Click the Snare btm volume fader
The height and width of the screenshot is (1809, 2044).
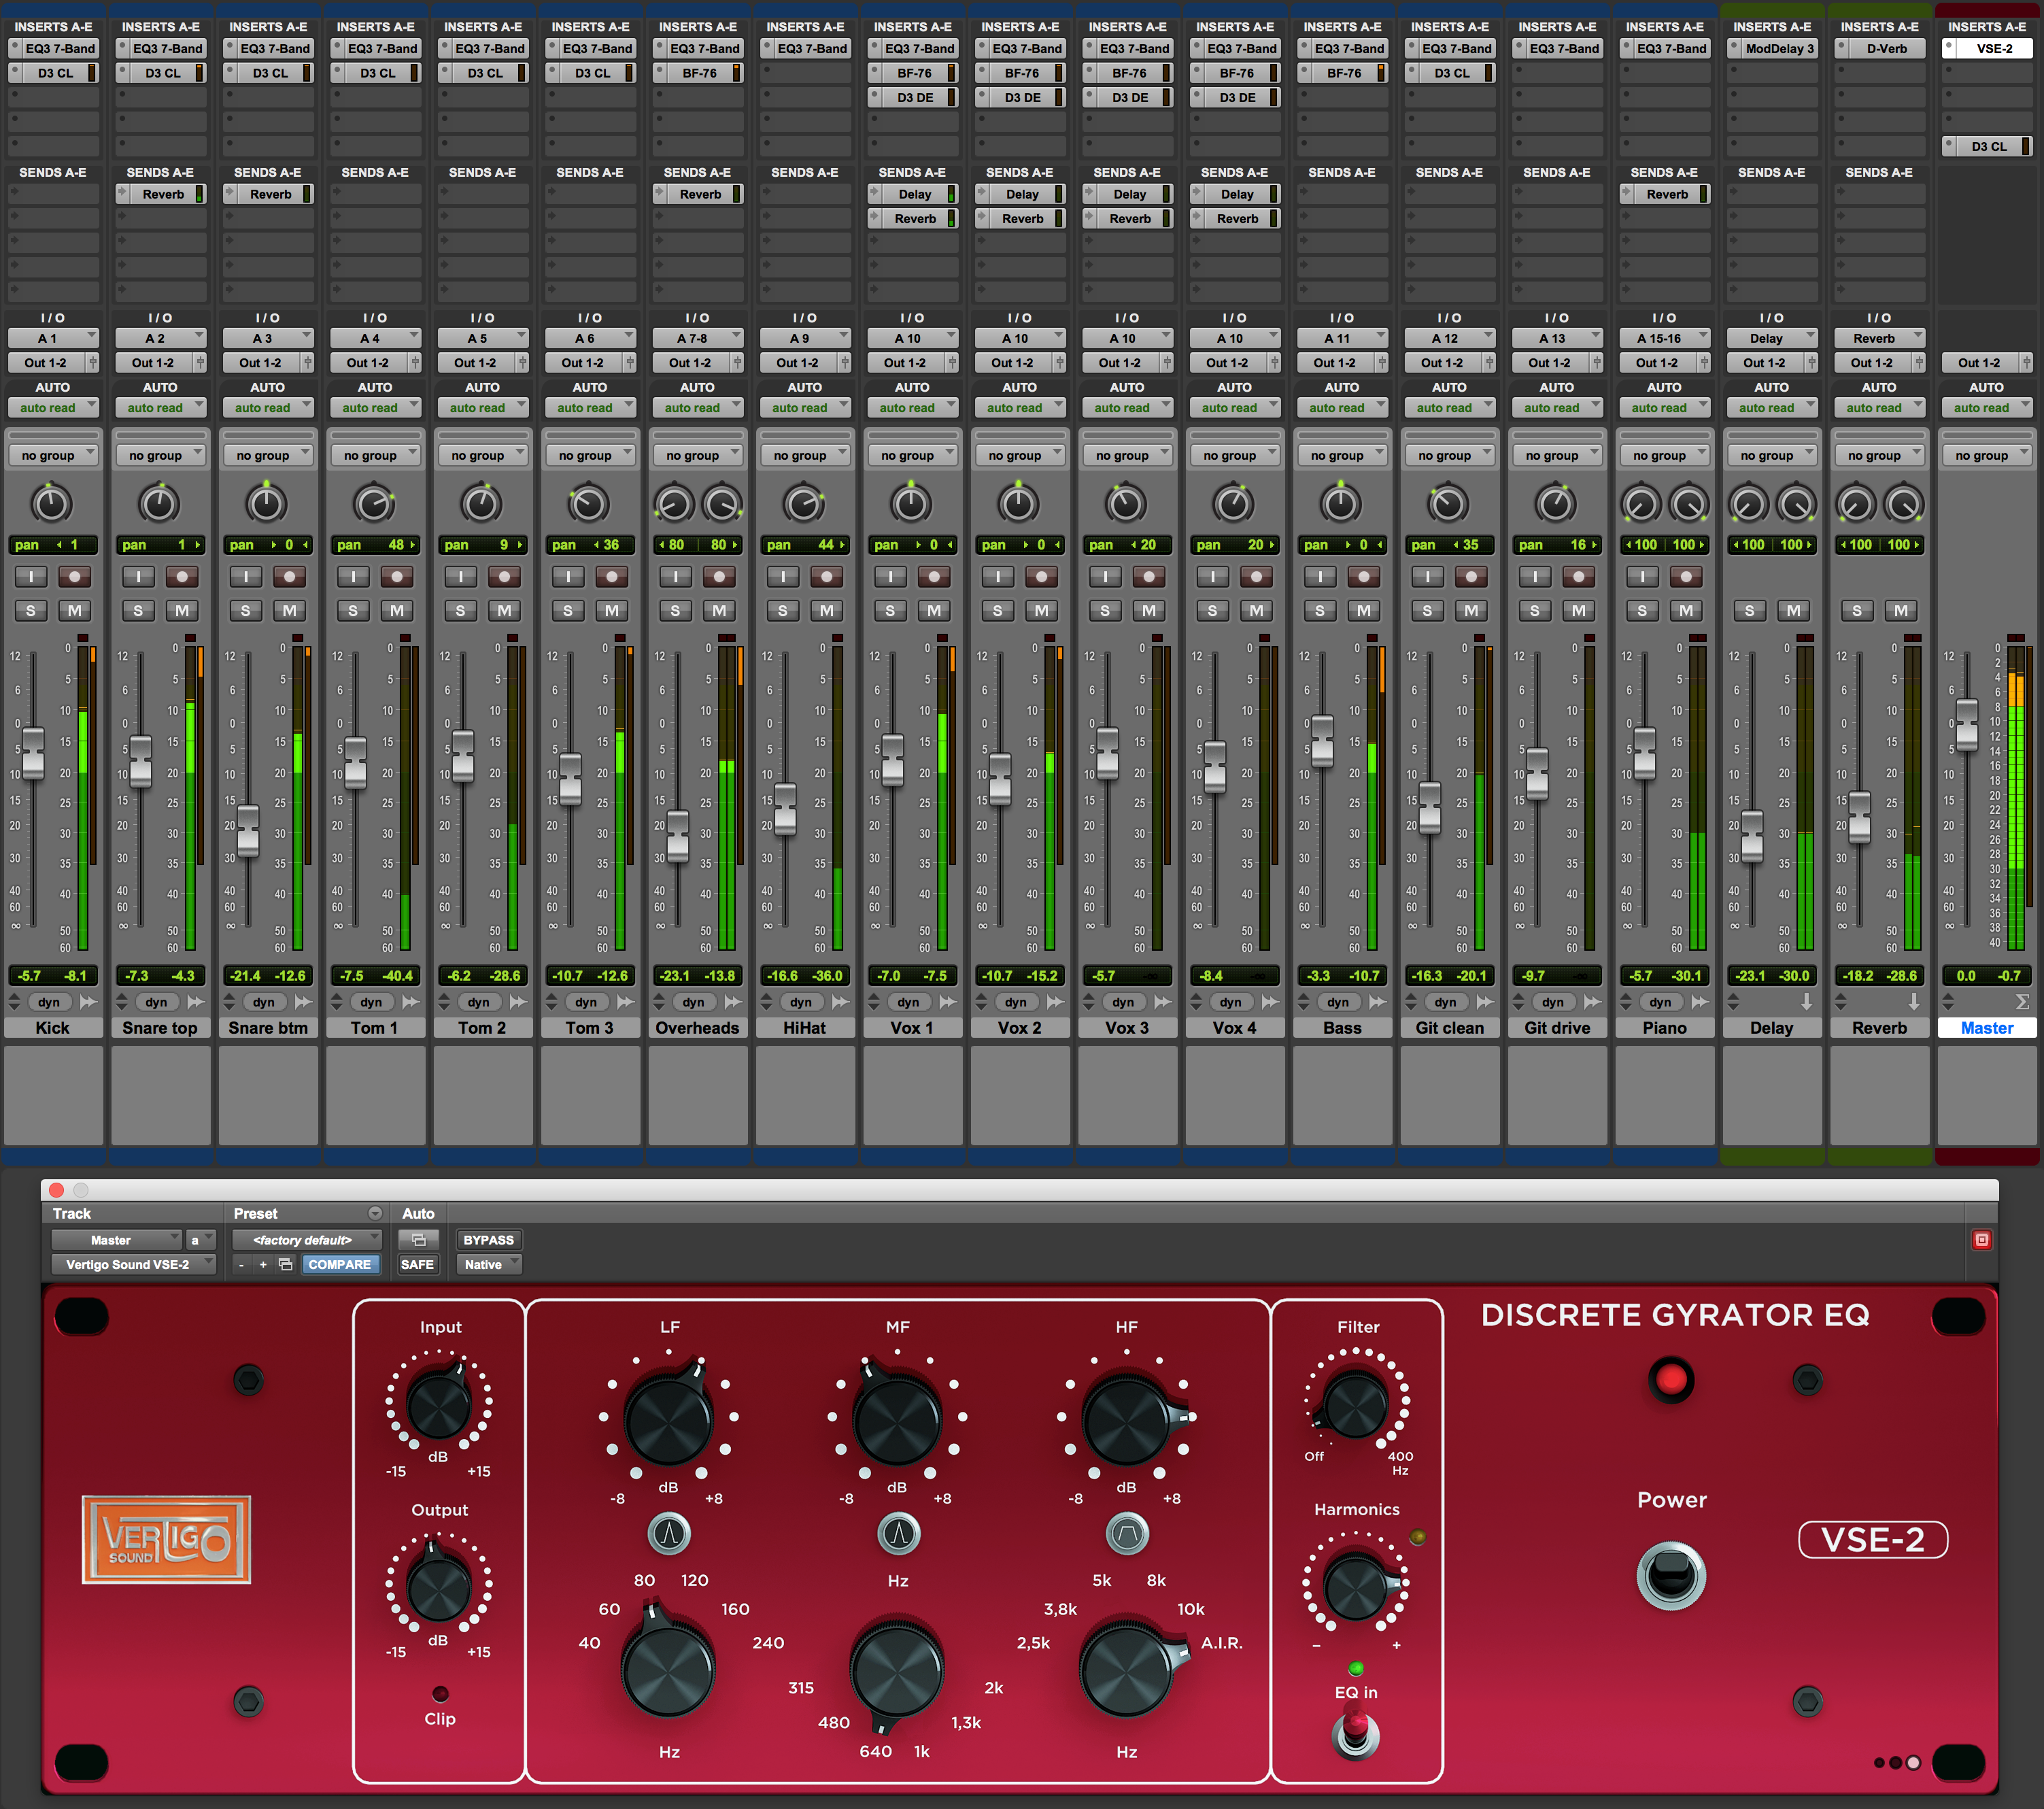(248, 830)
